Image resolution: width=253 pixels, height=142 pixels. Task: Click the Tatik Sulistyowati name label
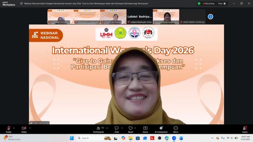[x=40, y=123]
